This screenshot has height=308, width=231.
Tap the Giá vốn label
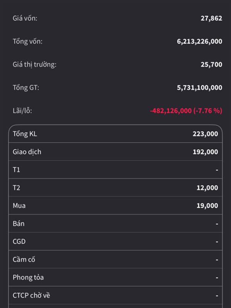pos(25,18)
